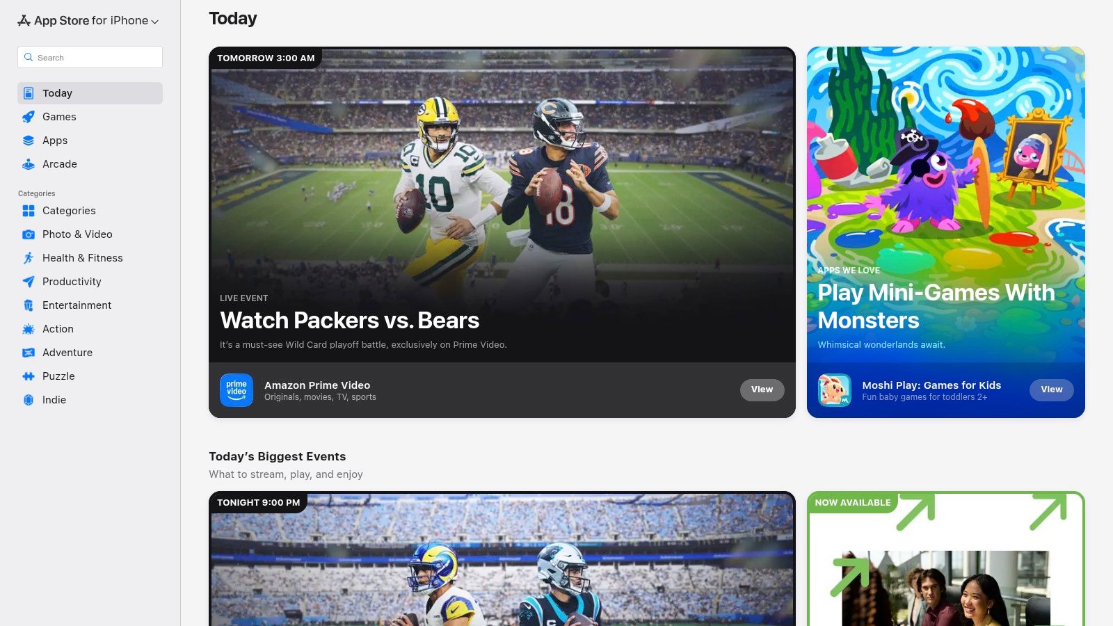Click the Amazon Prime Video app name
Screen dimensions: 1113x626
[x=317, y=385]
